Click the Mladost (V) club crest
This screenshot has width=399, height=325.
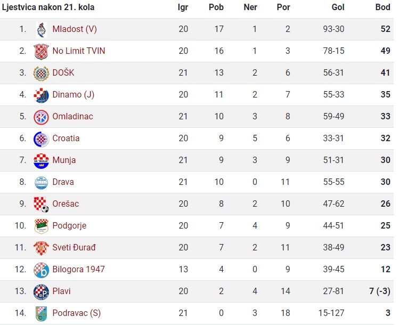click(x=41, y=30)
